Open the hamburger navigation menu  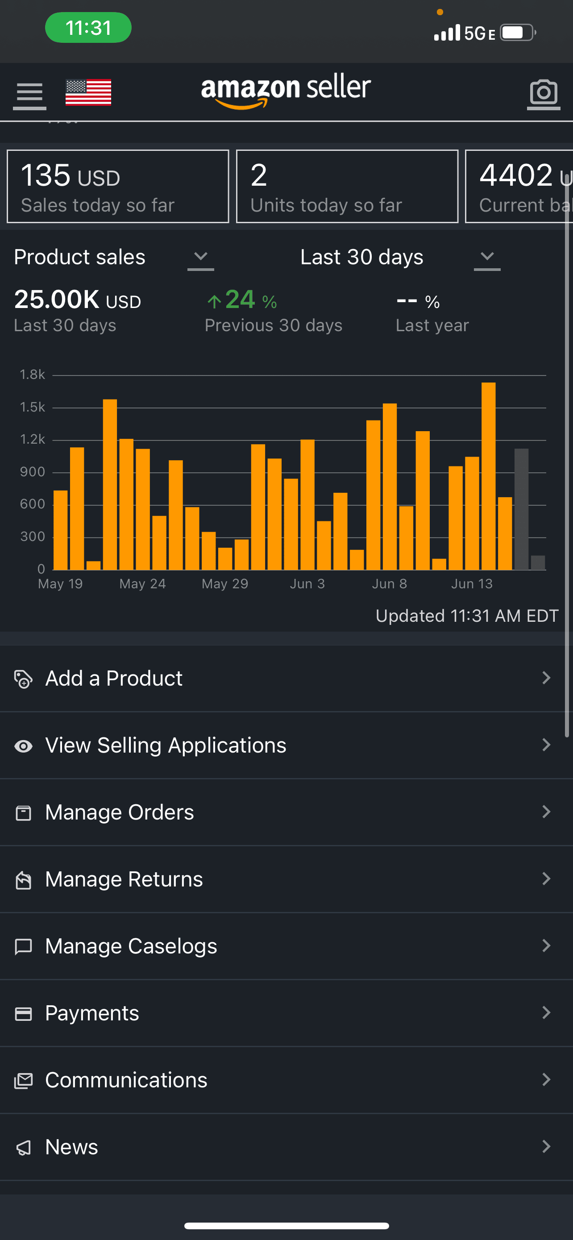pyautogui.click(x=29, y=93)
